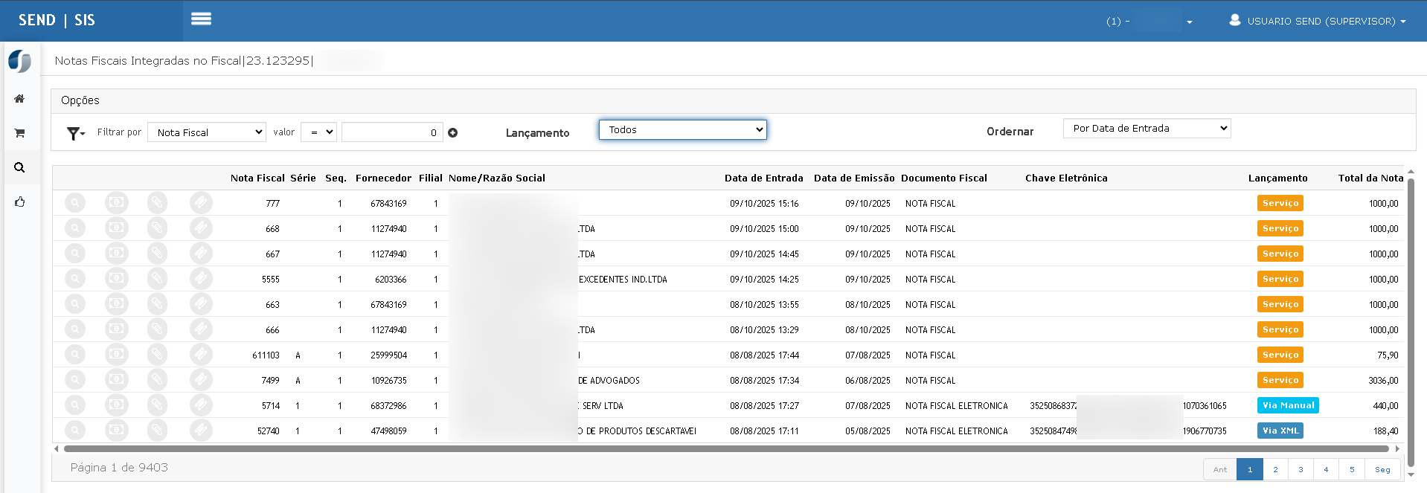Open paperclip attachment for nota 667
Image resolution: width=1427 pixels, height=493 pixels.
157,254
